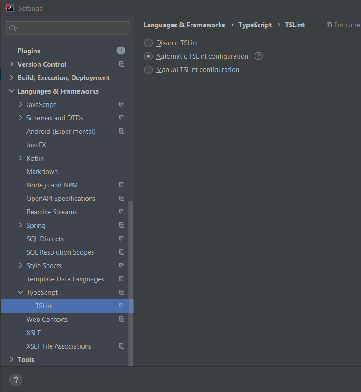Click project-level icon next to Spring

(122, 225)
